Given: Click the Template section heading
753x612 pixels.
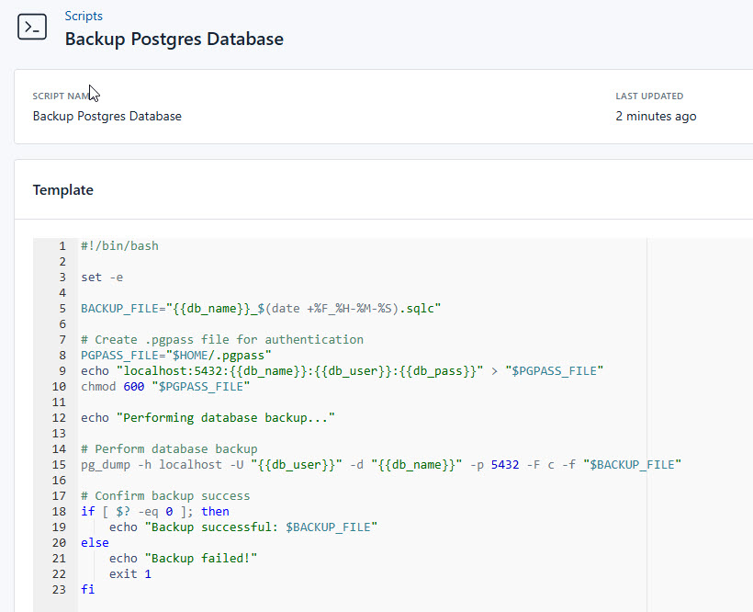Looking at the screenshot, I should [62, 189].
